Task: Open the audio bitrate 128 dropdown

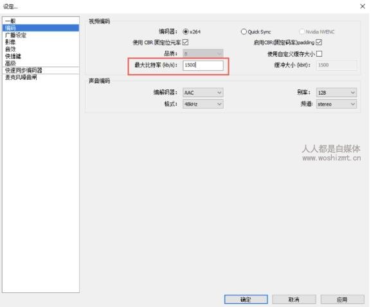Action: coord(336,93)
